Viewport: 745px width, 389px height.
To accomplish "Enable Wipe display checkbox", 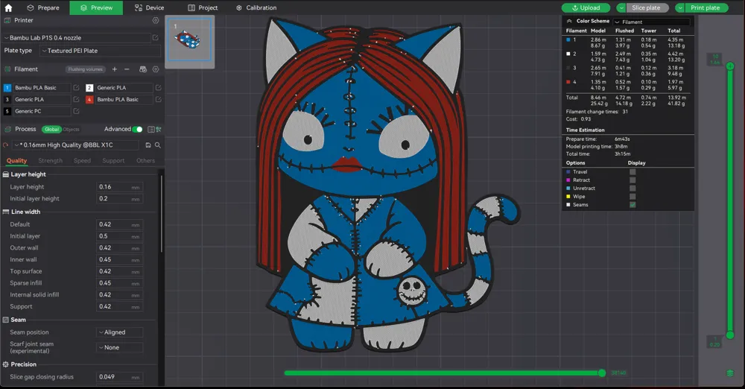I will [x=633, y=196].
